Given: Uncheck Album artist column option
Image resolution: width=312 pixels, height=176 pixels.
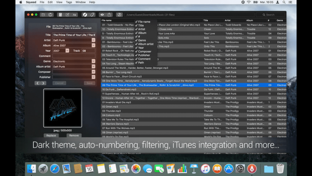Looking at the screenshot, I should 144,44.
